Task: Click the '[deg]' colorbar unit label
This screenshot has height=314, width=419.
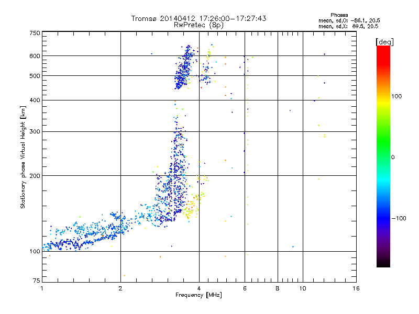Action: click(384, 42)
